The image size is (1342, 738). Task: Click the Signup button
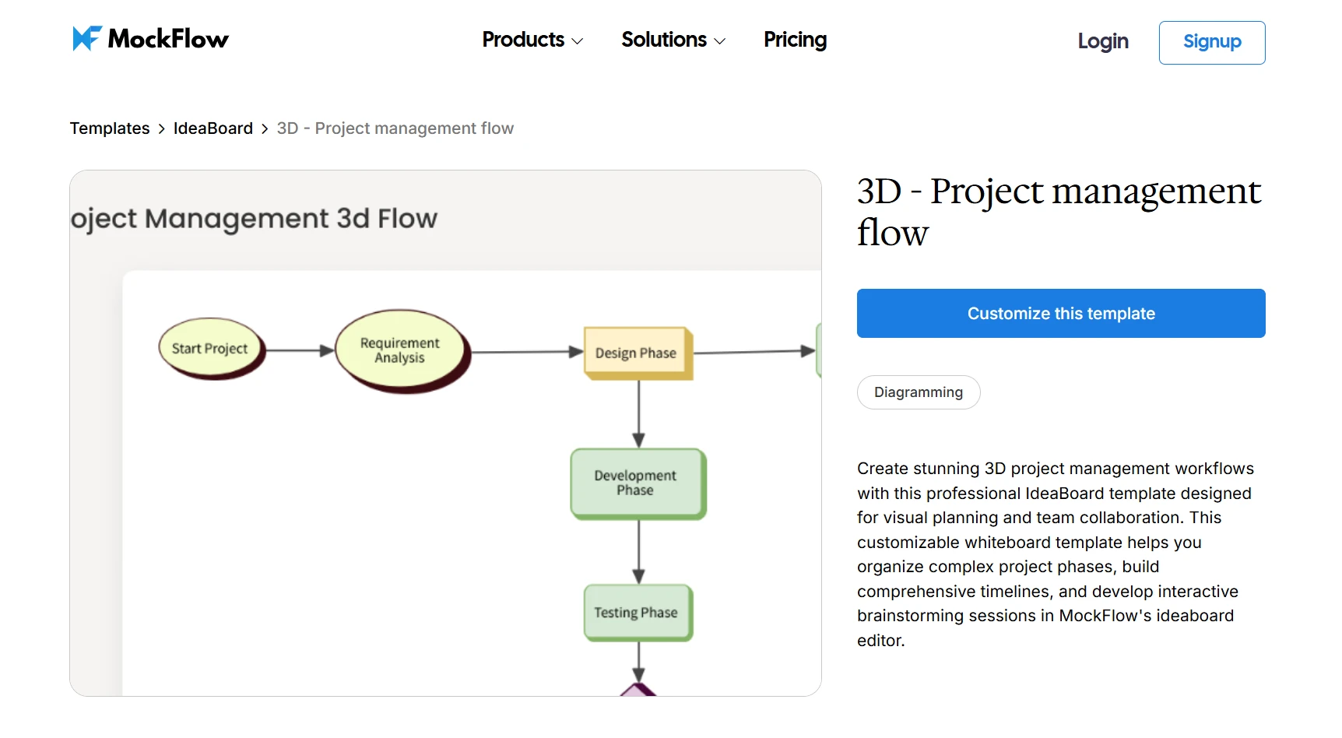coord(1211,43)
